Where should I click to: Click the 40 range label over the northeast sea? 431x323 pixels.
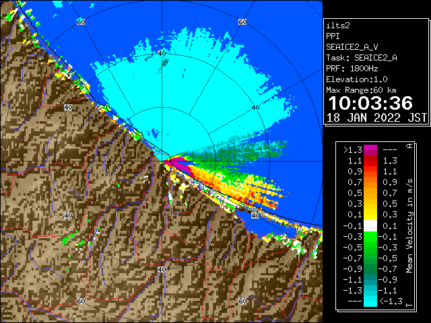pyautogui.click(x=255, y=108)
